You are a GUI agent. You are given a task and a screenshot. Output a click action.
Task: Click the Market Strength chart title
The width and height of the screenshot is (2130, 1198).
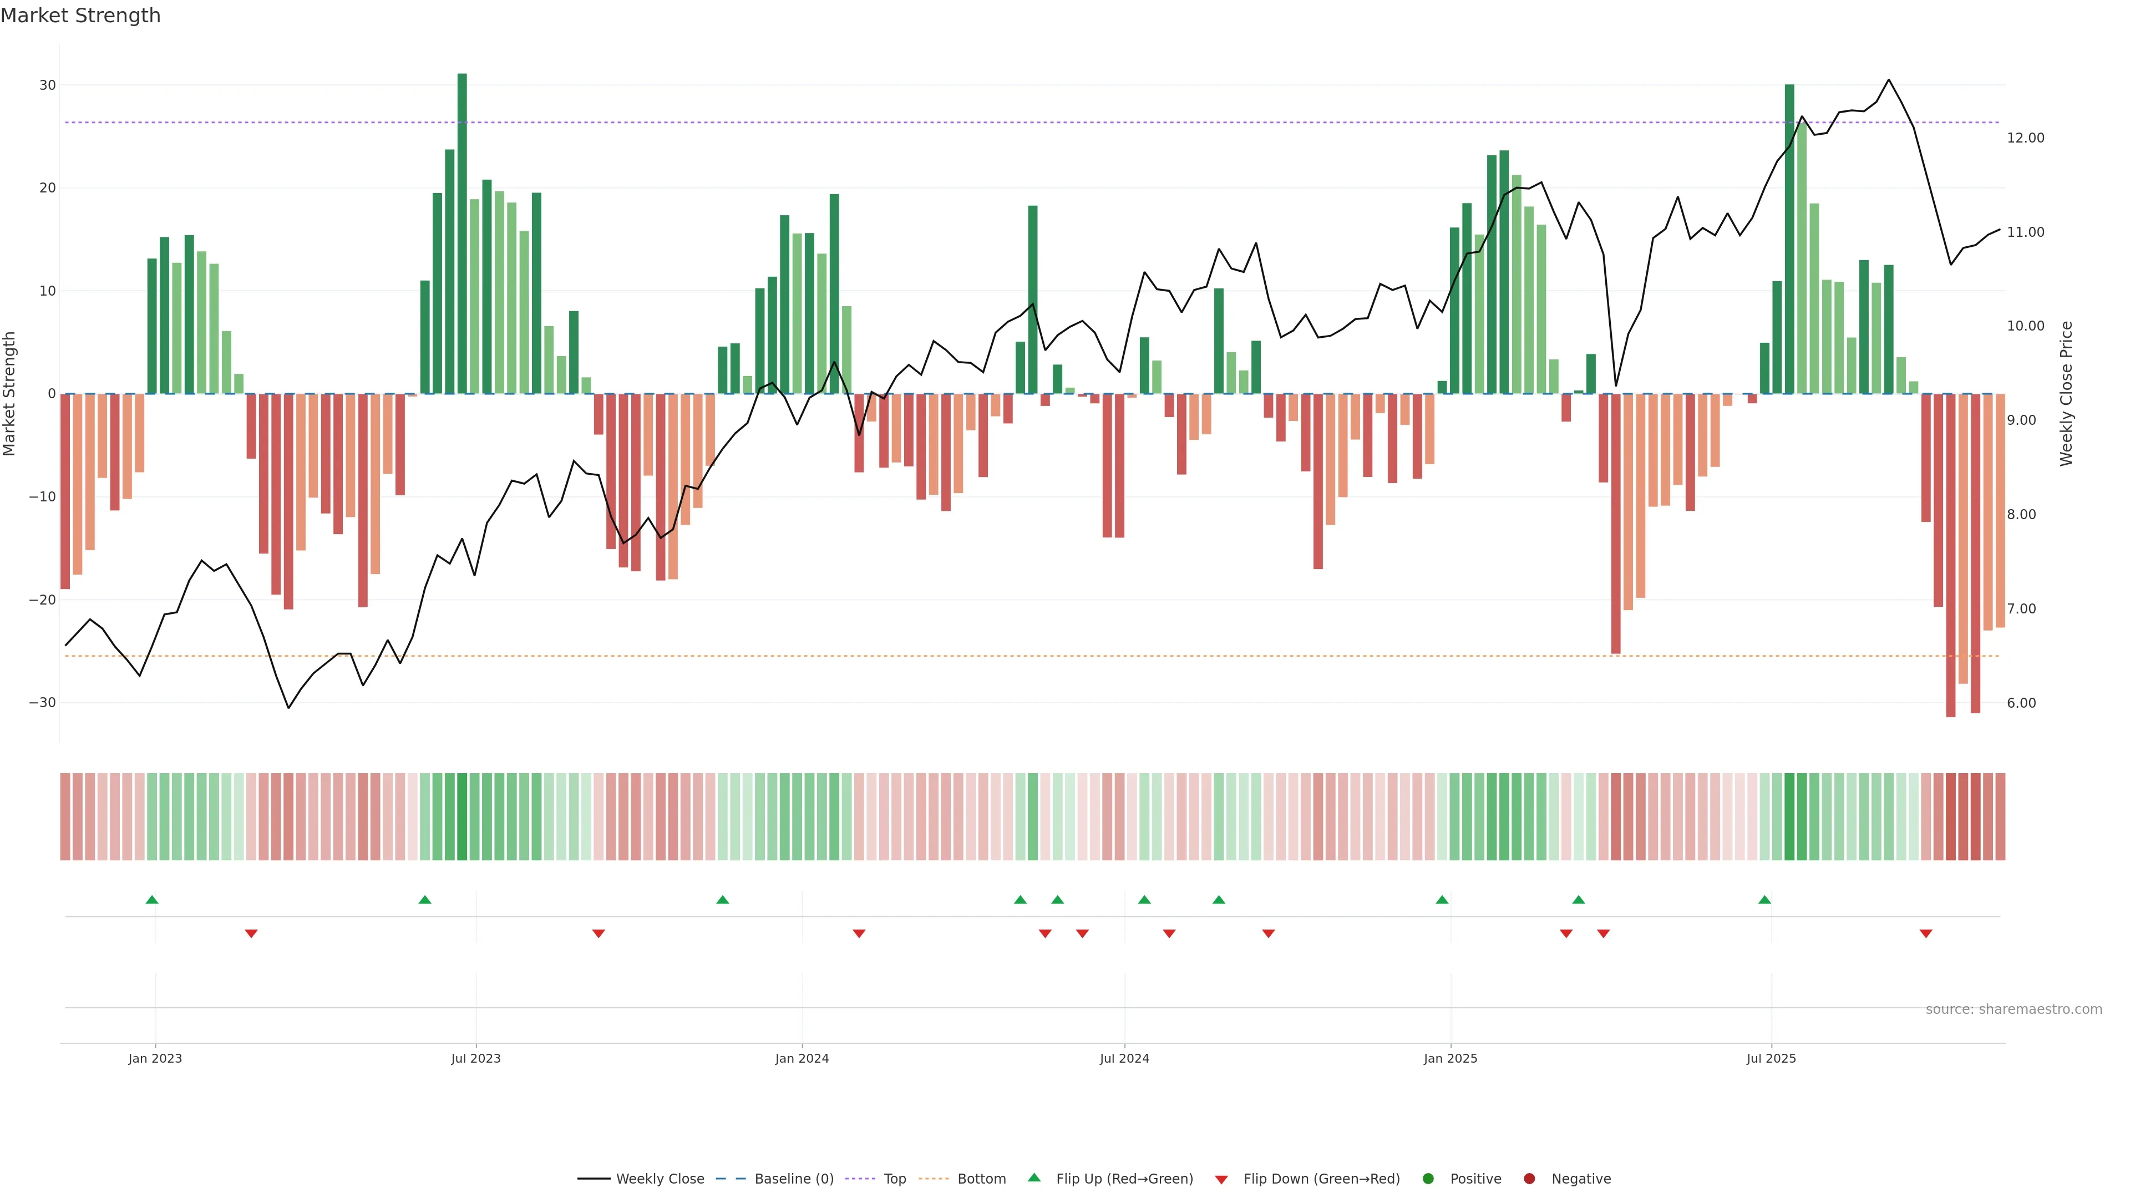[x=80, y=16]
